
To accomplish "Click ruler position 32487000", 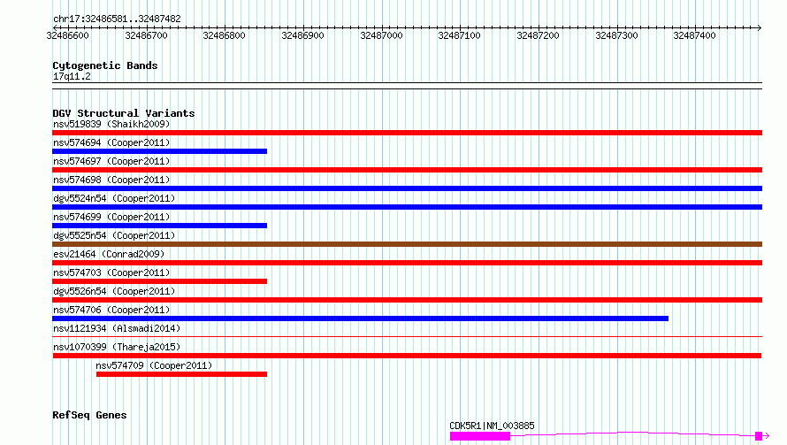I will coord(381,35).
